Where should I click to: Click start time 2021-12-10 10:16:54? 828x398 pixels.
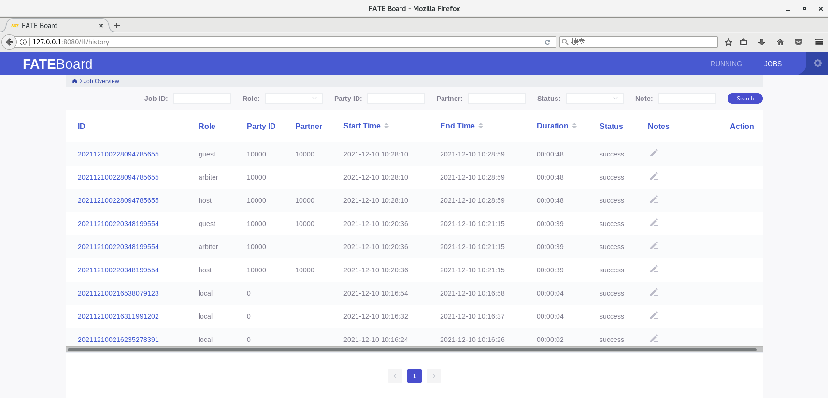tap(376, 293)
